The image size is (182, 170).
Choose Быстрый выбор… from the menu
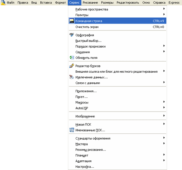point(117,41)
